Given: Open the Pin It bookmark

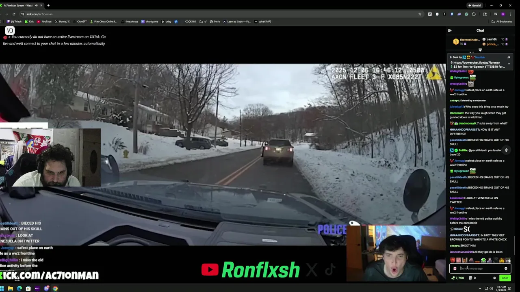Looking at the screenshot, I should tap(215, 21).
